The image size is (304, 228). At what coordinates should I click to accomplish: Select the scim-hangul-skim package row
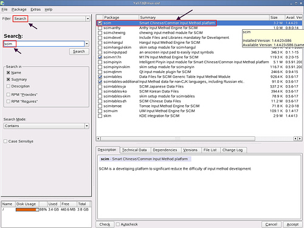click(199, 47)
